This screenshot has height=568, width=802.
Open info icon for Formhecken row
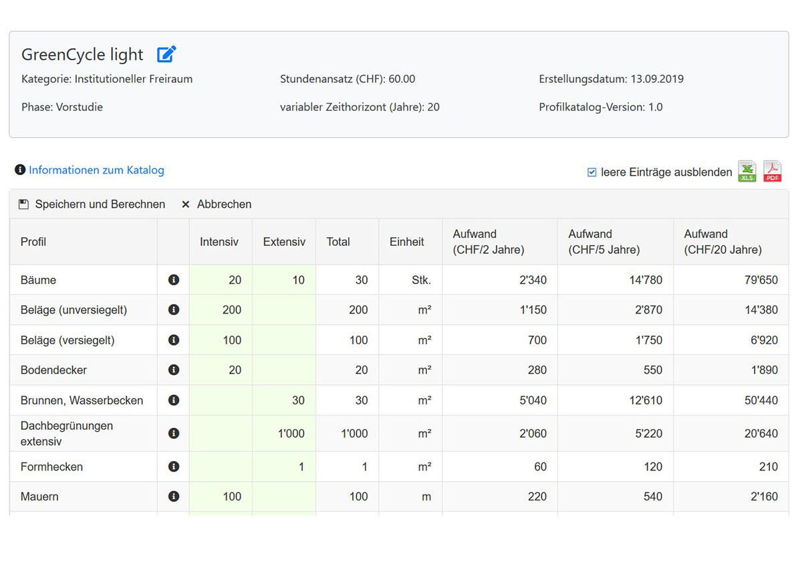point(174,466)
